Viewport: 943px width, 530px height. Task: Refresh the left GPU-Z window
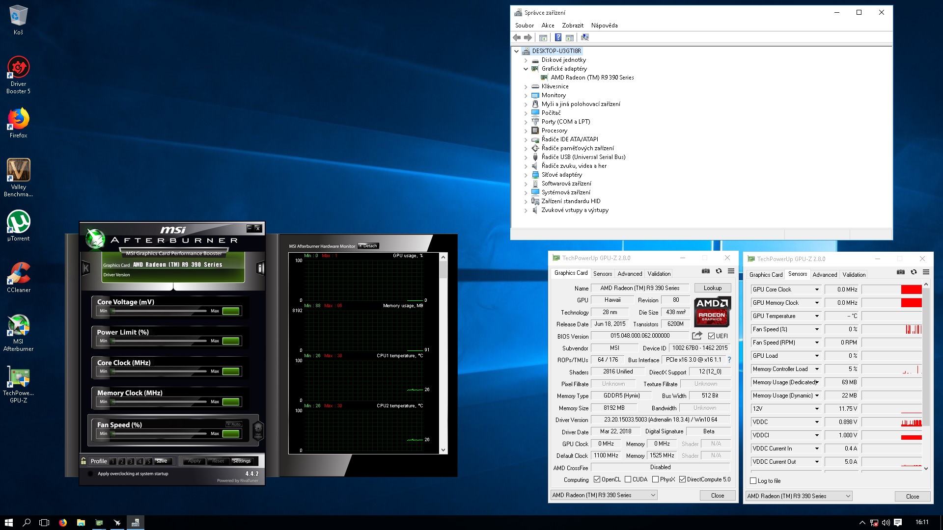pyautogui.click(x=719, y=271)
